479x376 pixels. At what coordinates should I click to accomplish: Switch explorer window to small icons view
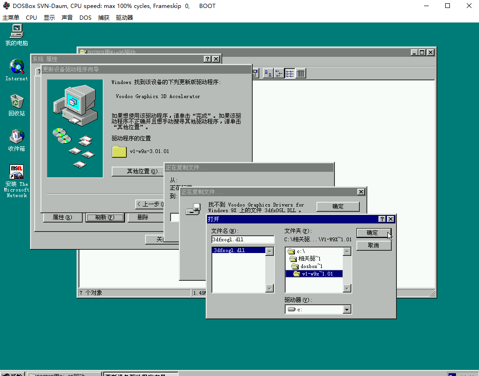pyautogui.click(x=279, y=73)
